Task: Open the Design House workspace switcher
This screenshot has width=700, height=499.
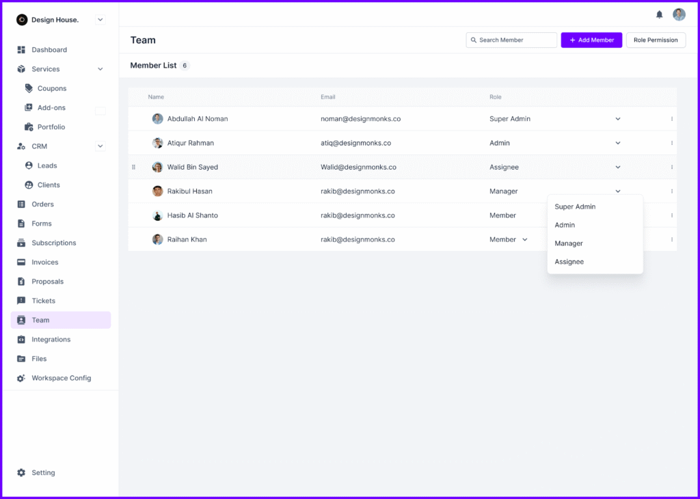Action: (100, 19)
